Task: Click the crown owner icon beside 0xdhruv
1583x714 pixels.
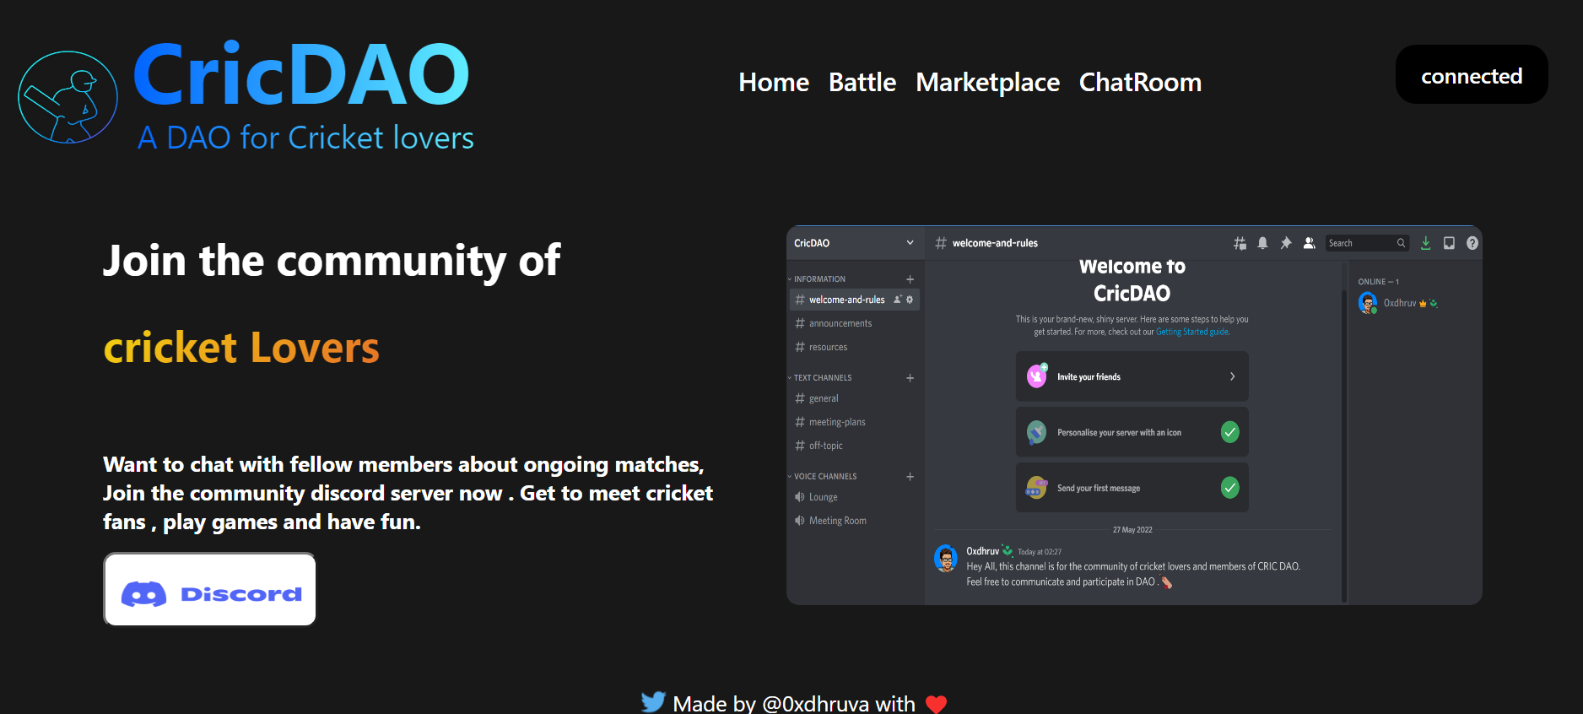Action: pyautogui.click(x=1423, y=304)
